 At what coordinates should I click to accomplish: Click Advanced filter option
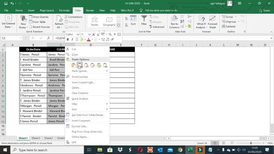pos(157,27)
